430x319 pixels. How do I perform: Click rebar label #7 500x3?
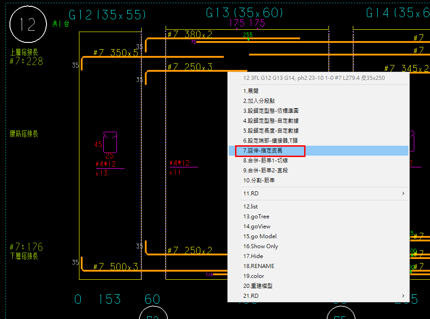(x=116, y=267)
